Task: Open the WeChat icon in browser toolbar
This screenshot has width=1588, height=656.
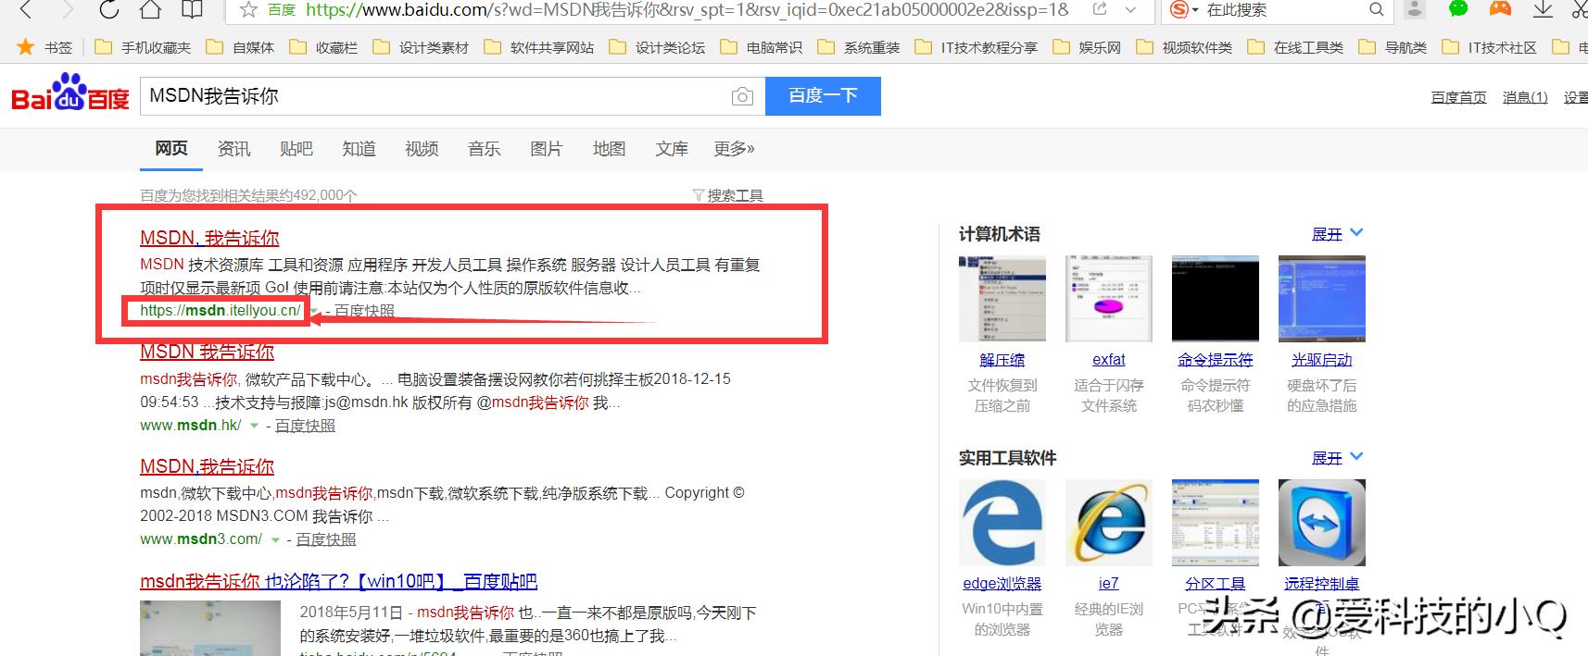Action: tap(1458, 9)
